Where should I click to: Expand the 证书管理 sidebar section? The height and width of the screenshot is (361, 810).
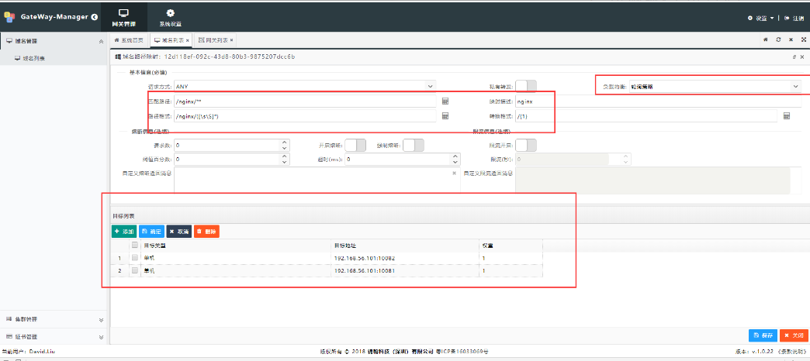101,337
